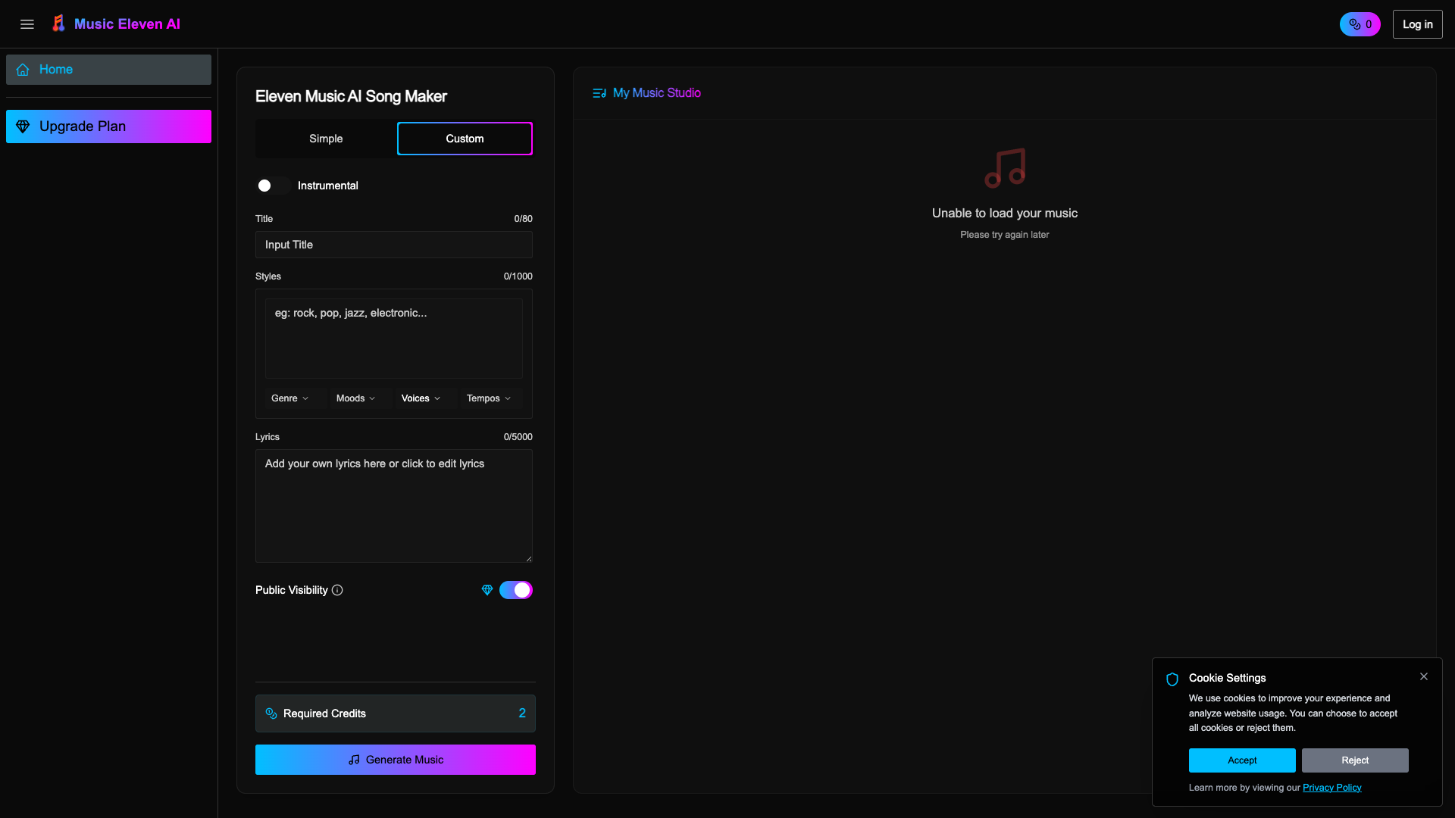Click the Eleven Music AI Song Maker heading
The width and height of the screenshot is (1455, 818).
coord(351,96)
